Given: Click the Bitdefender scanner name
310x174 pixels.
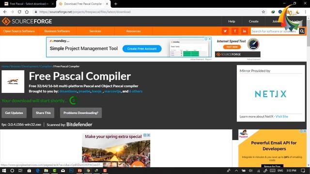Looking at the screenshot, I should [x=79, y=125].
